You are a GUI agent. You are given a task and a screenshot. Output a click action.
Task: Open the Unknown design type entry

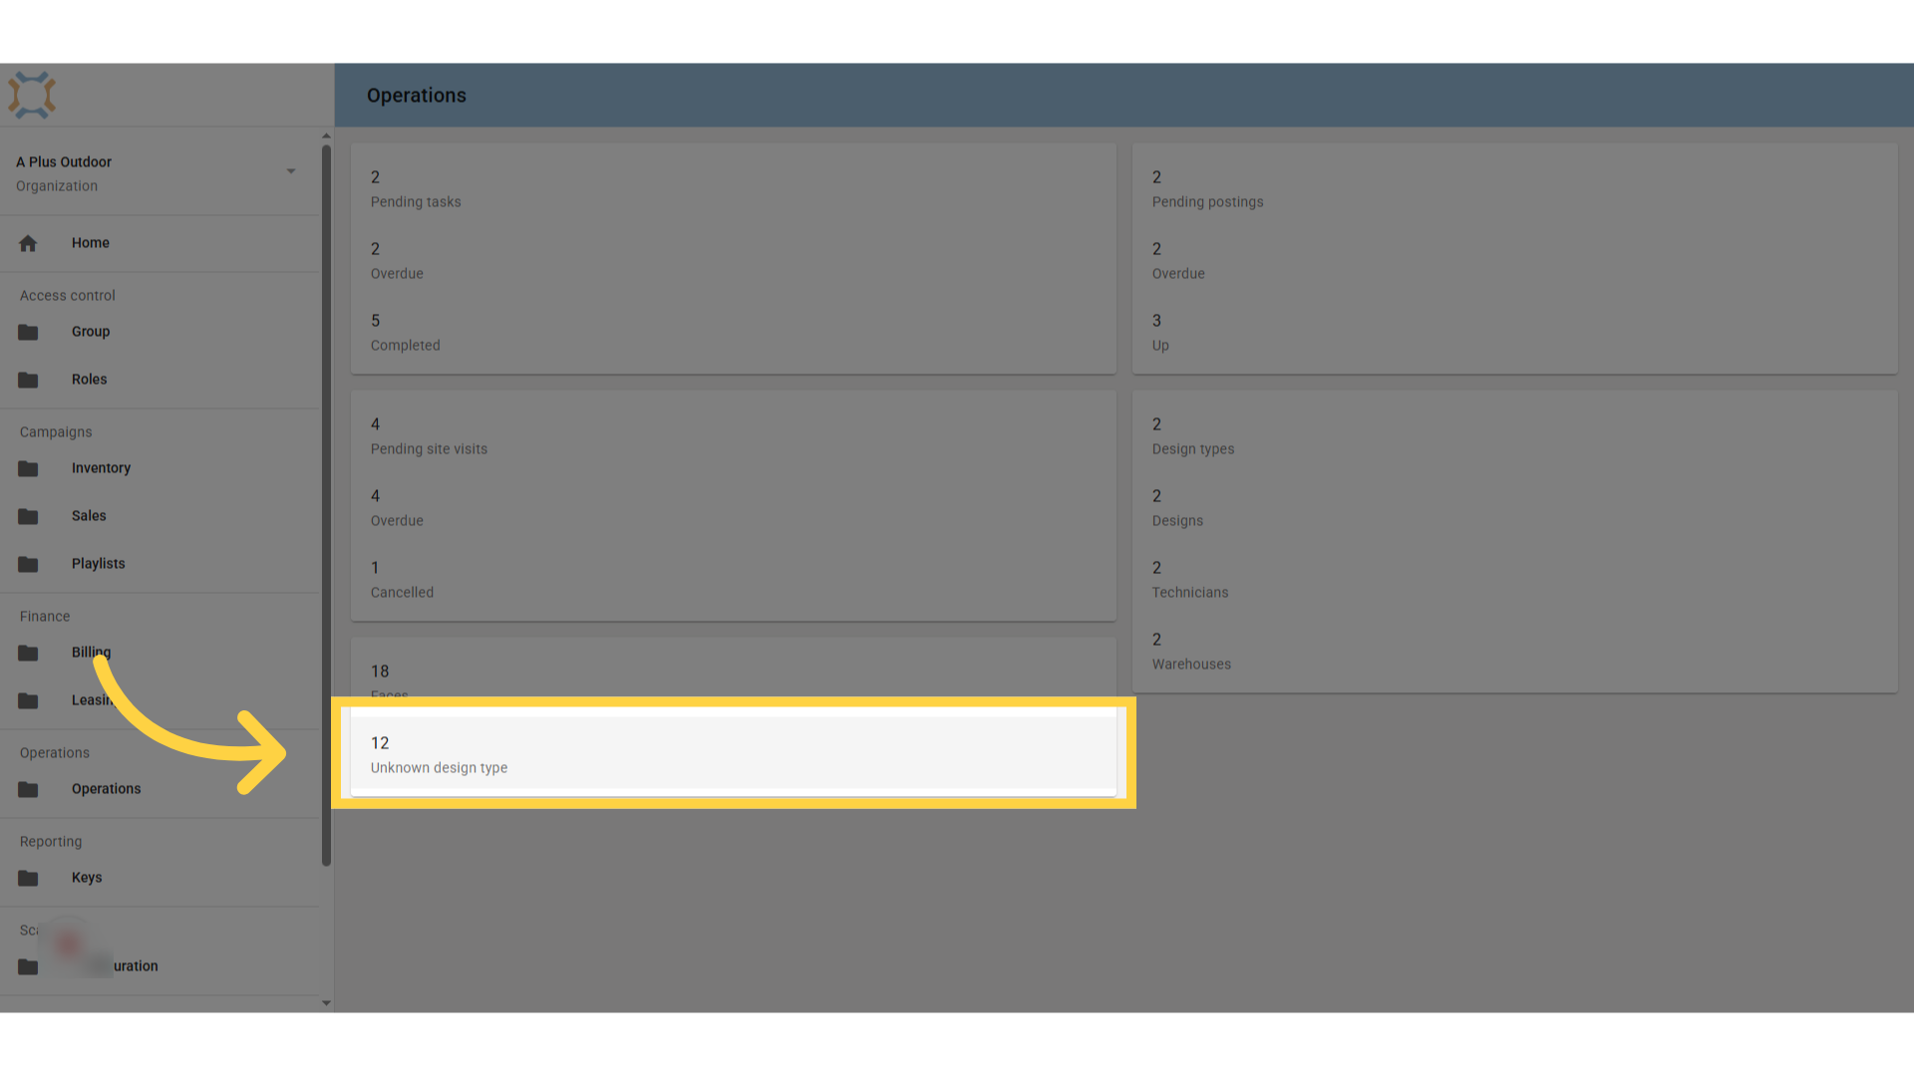[734, 754]
